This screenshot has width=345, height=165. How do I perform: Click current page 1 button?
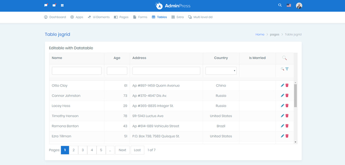tap(65, 150)
